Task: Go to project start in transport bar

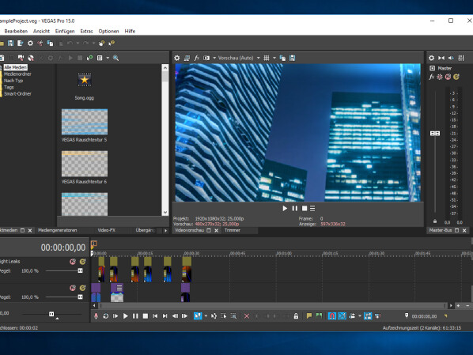Action: pos(155,316)
